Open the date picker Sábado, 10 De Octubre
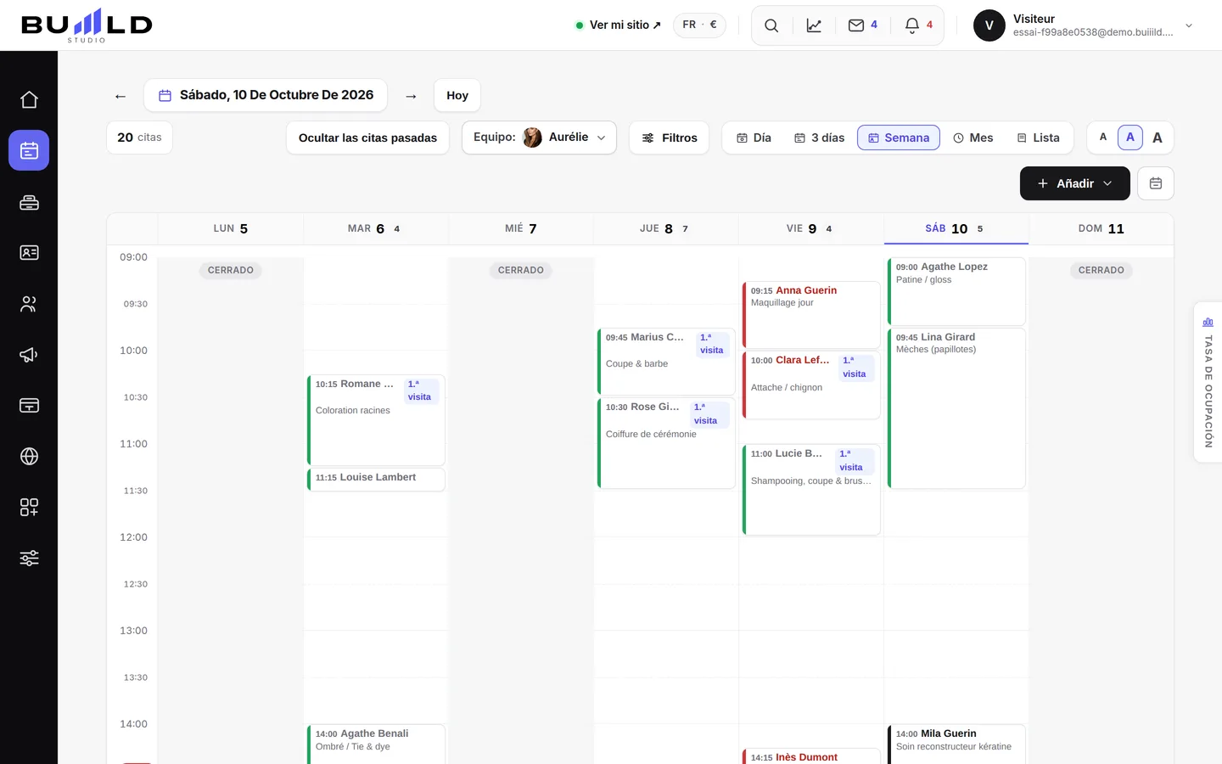This screenshot has height=764, width=1222. [x=266, y=95]
